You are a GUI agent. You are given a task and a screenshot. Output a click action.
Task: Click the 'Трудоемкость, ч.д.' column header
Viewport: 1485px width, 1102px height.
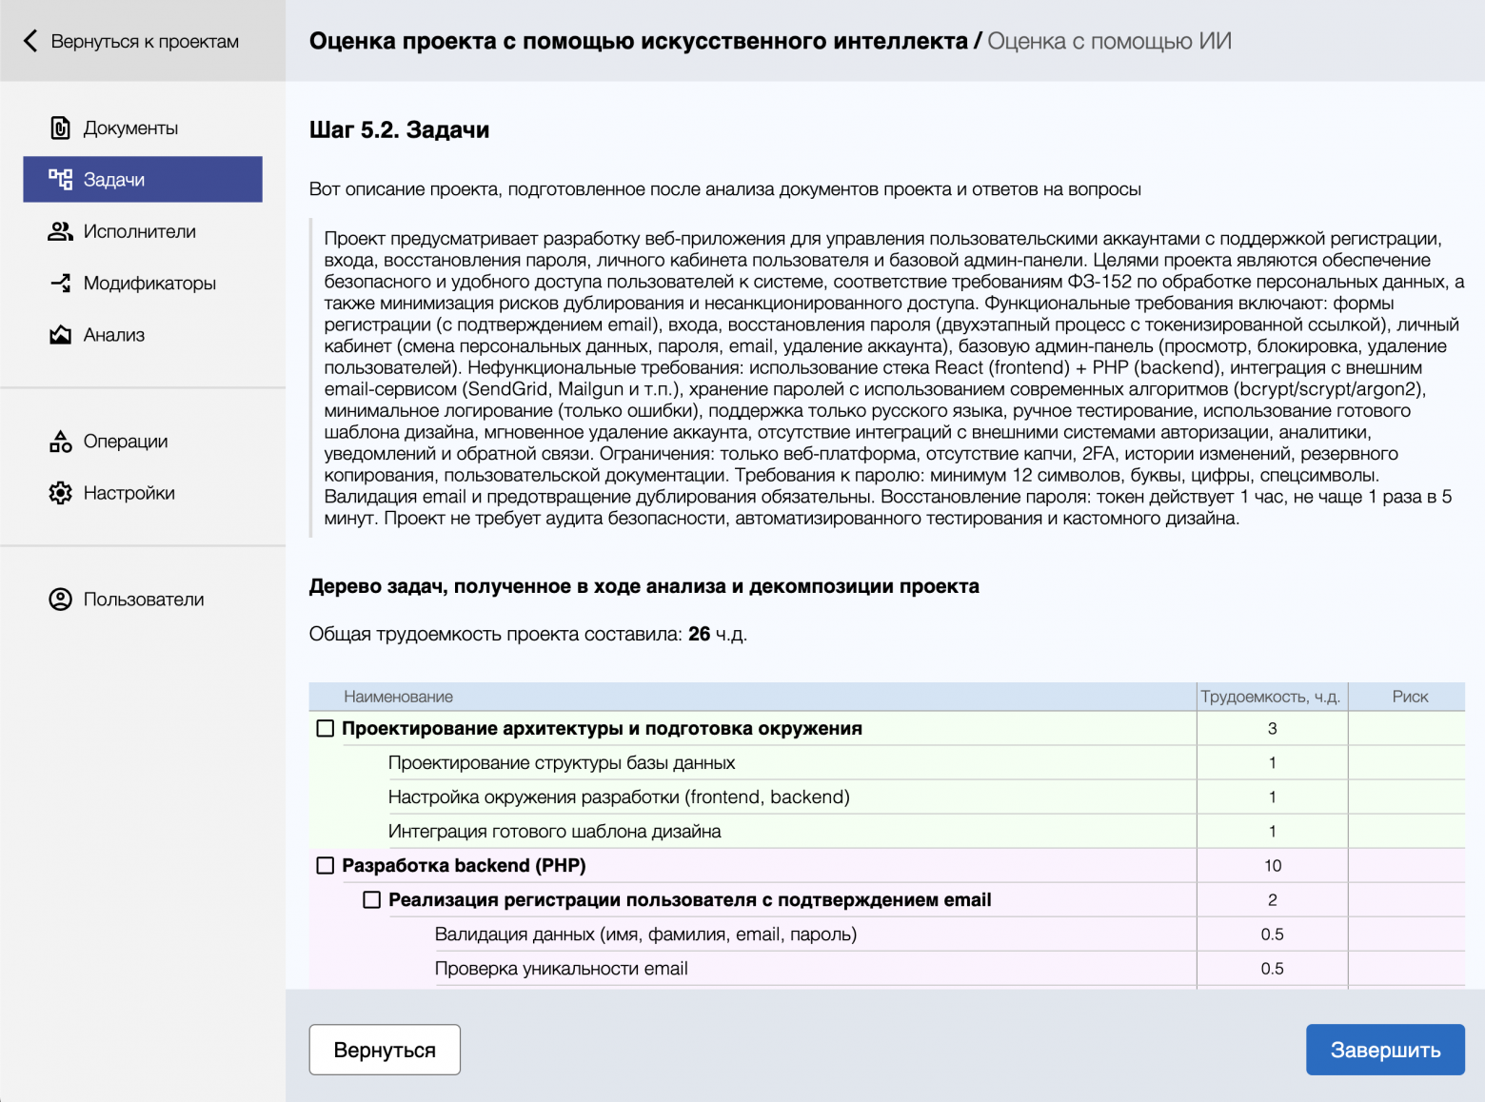1270,697
